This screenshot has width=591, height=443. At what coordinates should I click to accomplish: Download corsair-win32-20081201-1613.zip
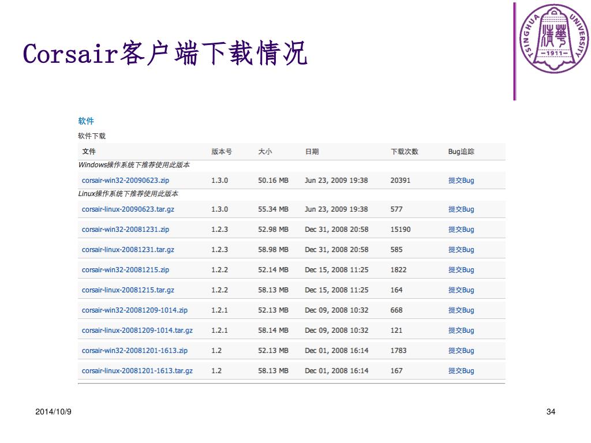coord(134,350)
